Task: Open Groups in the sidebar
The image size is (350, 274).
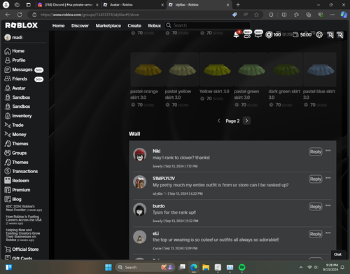Action: pos(15,153)
